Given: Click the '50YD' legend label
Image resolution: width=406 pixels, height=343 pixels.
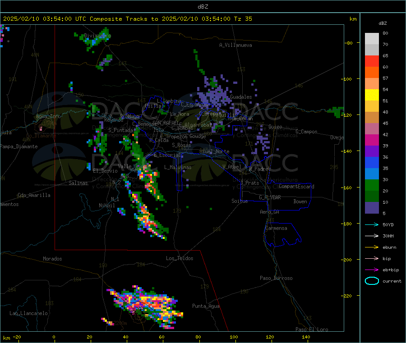Looking at the screenshot, I should [388, 224].
